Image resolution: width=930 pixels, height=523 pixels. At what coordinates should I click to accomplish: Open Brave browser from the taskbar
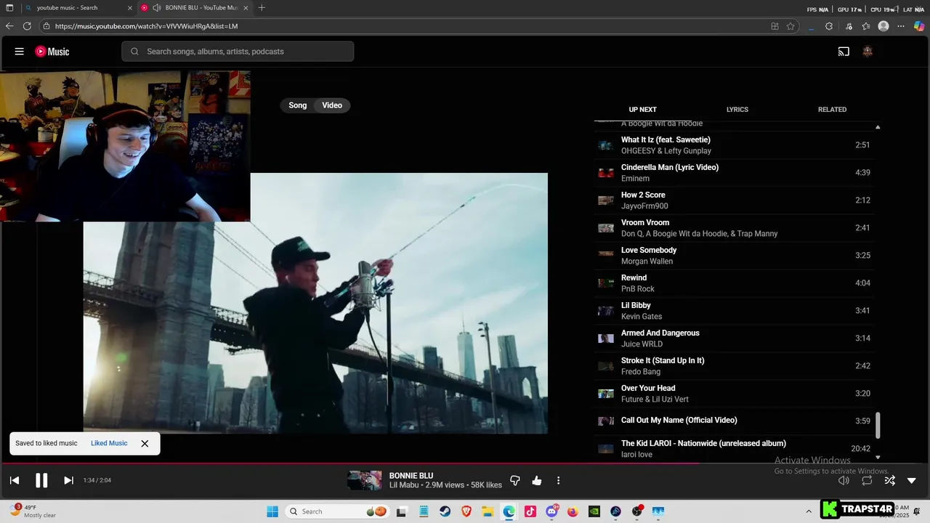point(466,511)
